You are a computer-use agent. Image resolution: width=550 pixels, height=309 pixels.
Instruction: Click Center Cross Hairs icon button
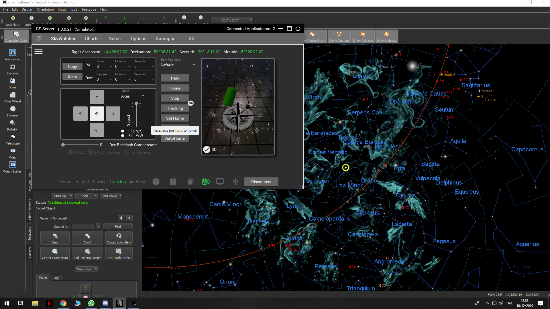click(x=55, y=253)
